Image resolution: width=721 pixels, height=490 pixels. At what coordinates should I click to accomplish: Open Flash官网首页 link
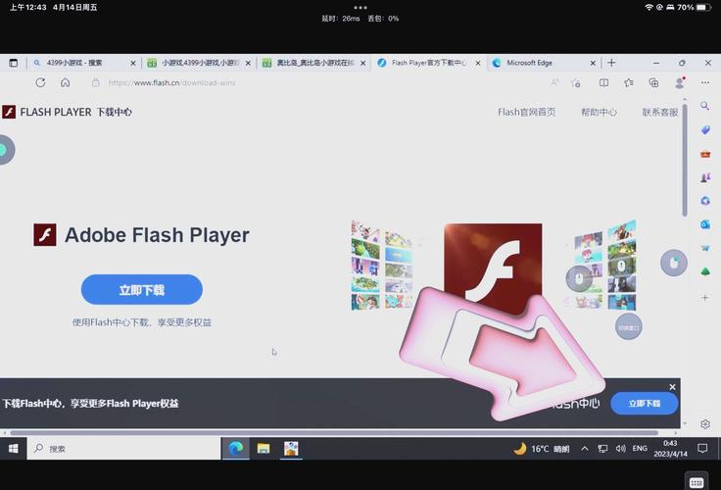click(x=526, y=112)
